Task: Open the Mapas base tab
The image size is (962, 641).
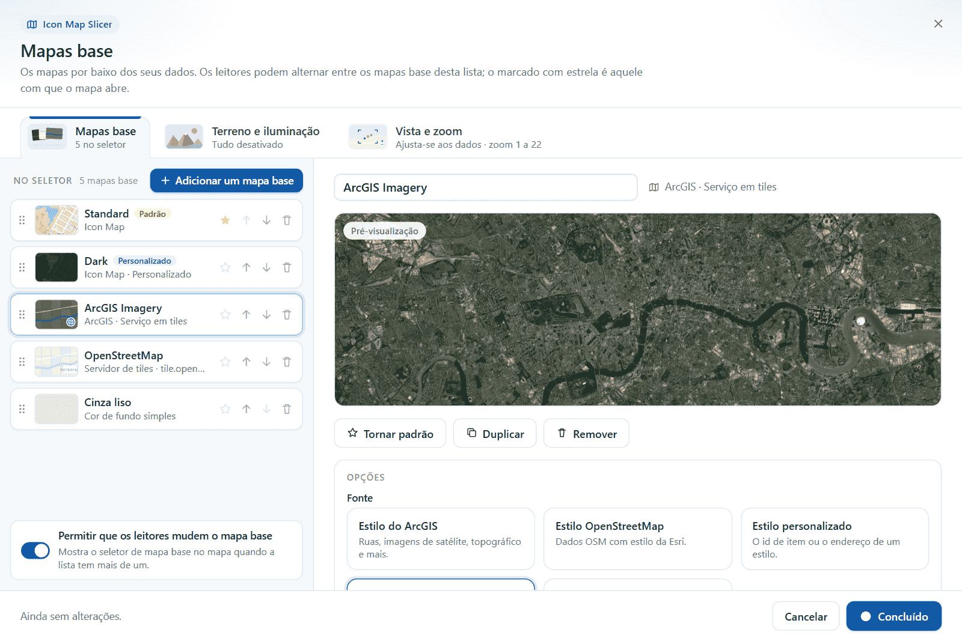Action: (x=85, y=138)
